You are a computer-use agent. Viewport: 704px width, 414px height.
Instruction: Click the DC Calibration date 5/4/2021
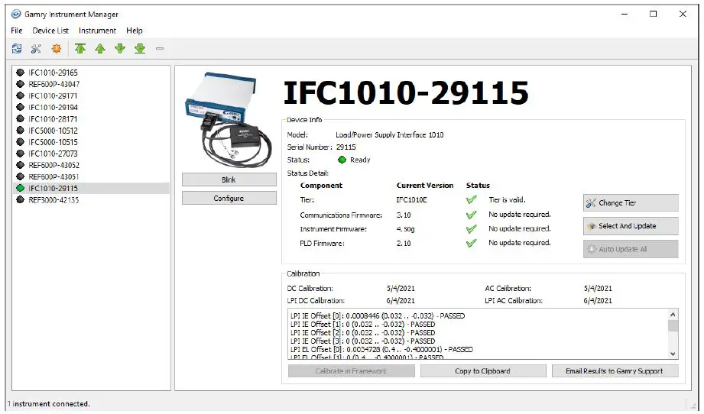tap(401, 289)
